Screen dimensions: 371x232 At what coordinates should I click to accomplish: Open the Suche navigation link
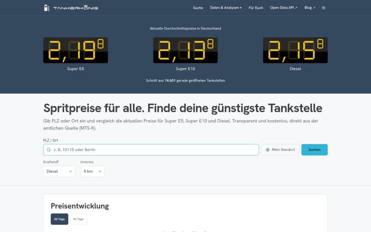[x=198, y=8]
